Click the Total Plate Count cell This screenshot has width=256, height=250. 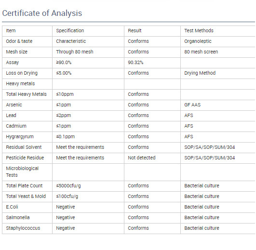24,186
